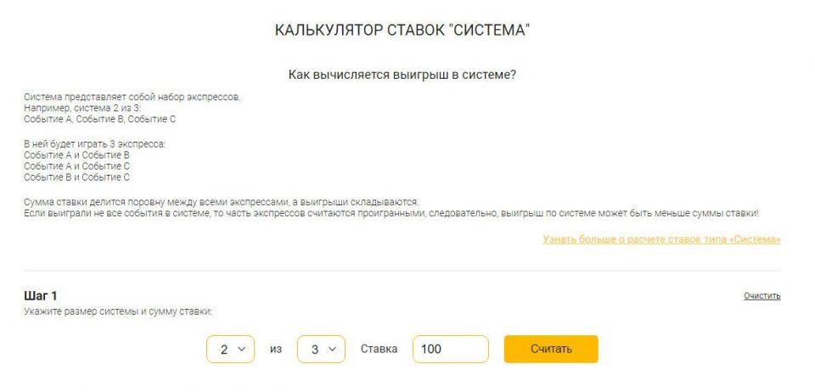Click the Укажите размер системы instruction text

click(x=117, y=311)
